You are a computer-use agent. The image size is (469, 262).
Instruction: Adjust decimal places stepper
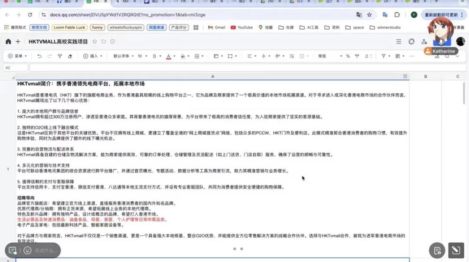(368, 56)
